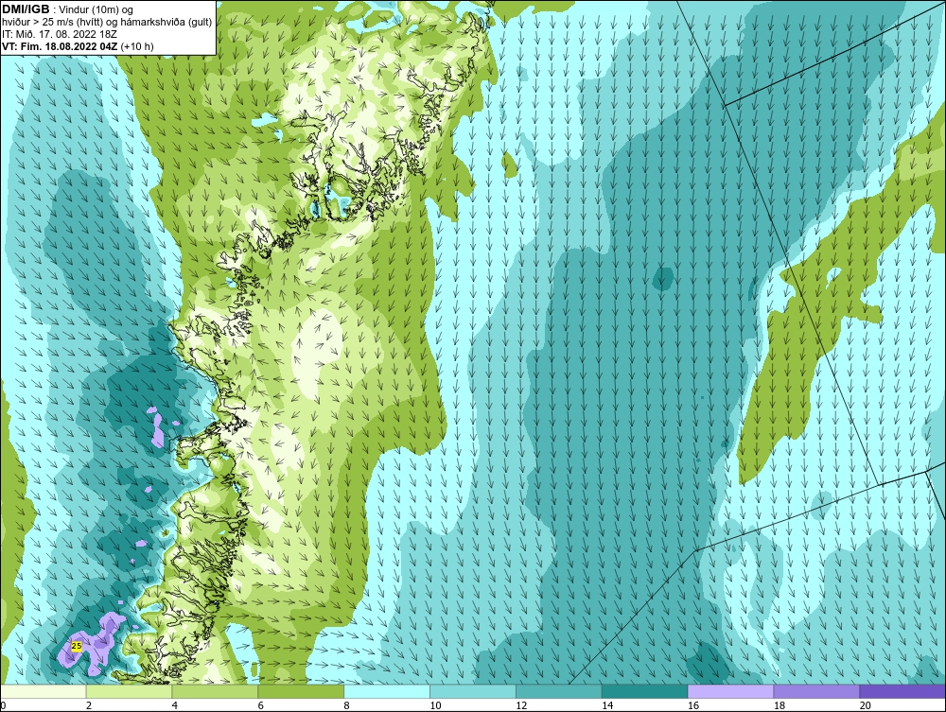Click the 12-14 m/s teal legend swatch
This screenshot has height=712, width=946.
(x=559, y=691)
